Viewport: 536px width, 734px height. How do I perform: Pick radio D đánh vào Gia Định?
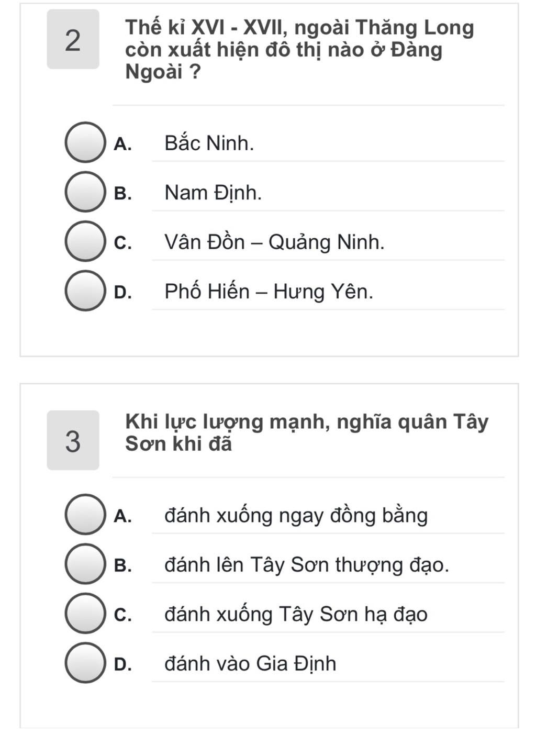85,663
